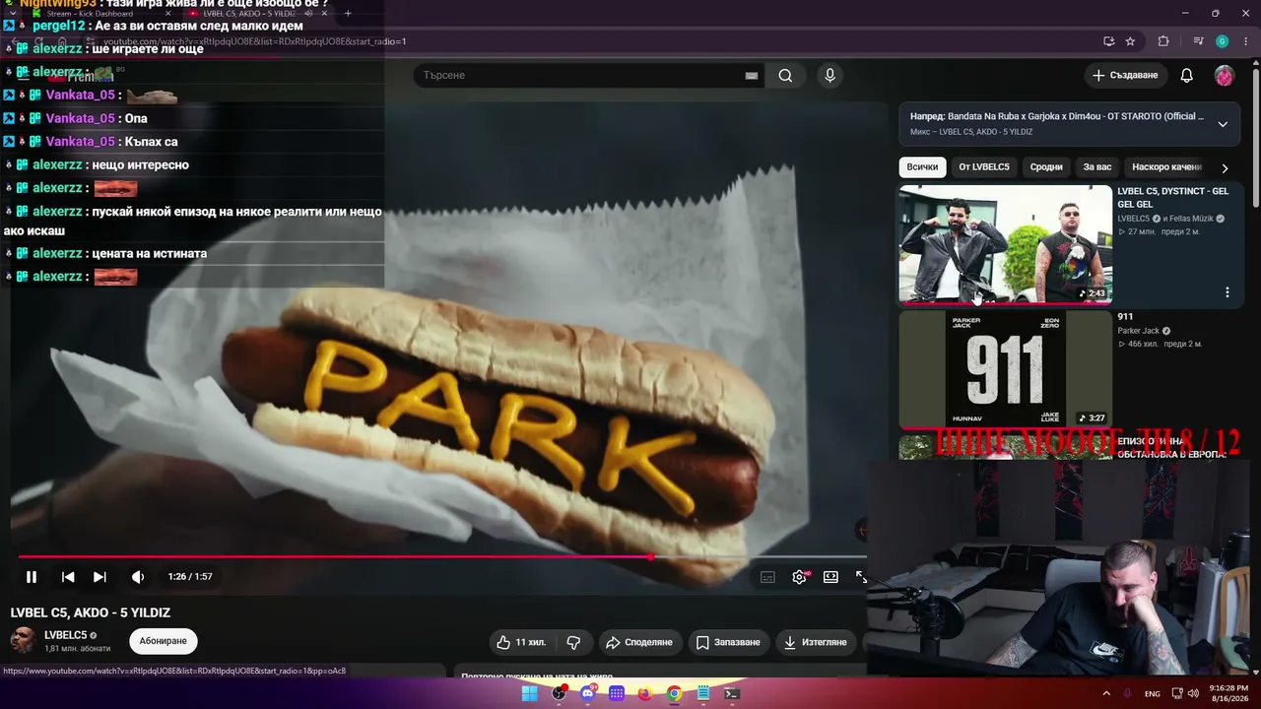1261x709 pixels.
Task: Bookmark this page with the star icon
Action: [x=1130, y=41]
